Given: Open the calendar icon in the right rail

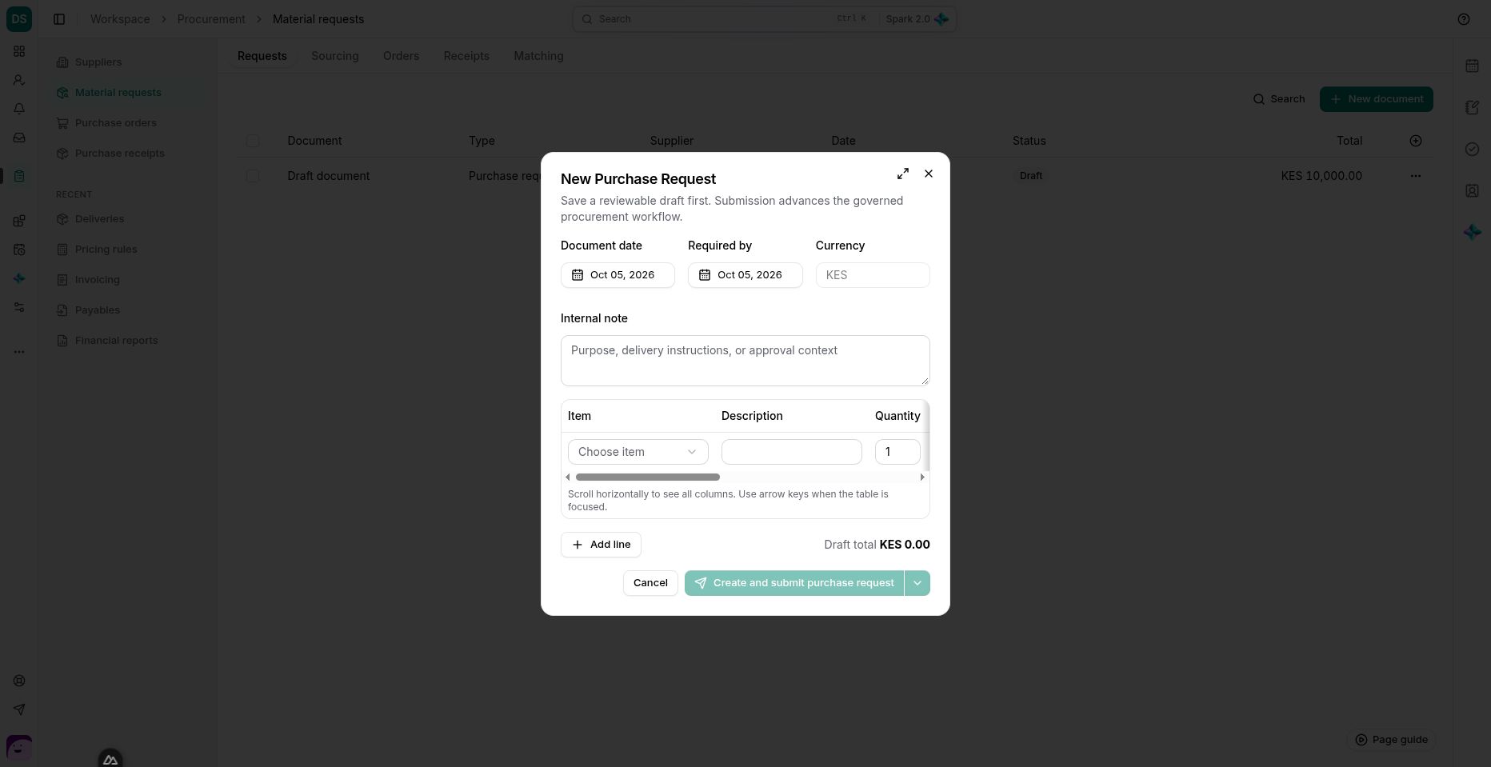Looking at the screenshot, I should 1472,66.
